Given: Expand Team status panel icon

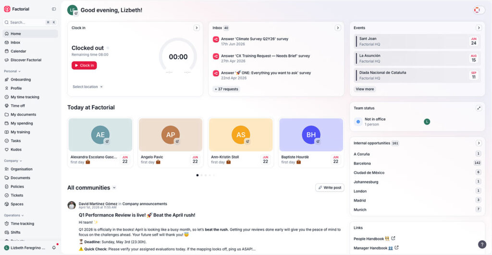Looking at the screenshot, I should 479,108.
